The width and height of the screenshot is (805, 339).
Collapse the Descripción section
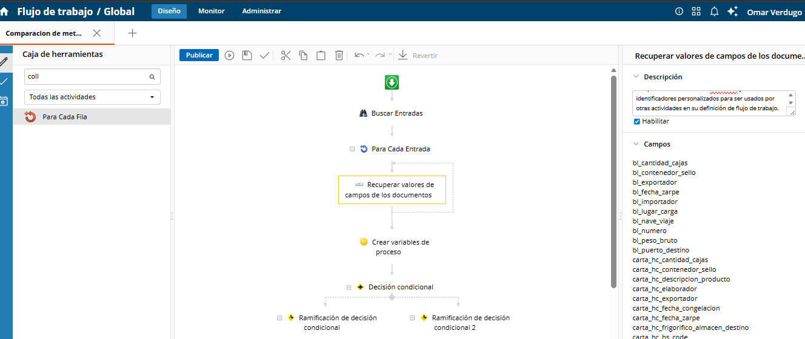tap(636, 77)
